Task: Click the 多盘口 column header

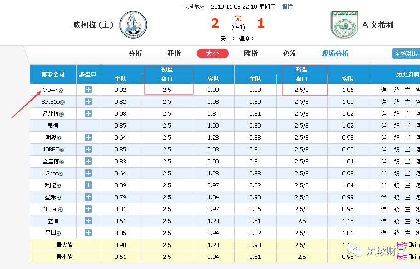Action: click(x=88, y=74)
